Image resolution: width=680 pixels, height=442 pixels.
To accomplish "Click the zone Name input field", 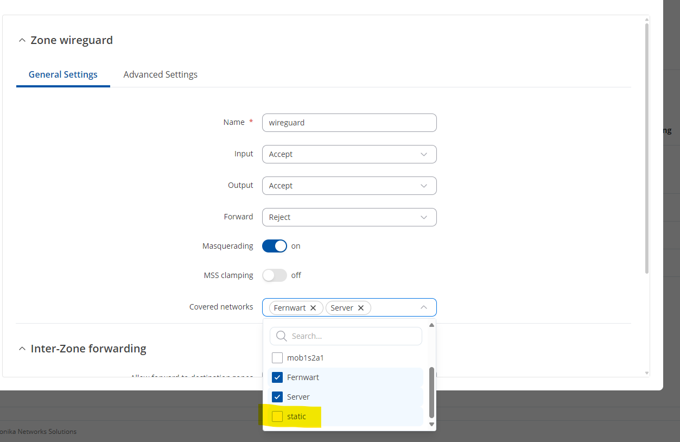I will click(x=349, y=123).
